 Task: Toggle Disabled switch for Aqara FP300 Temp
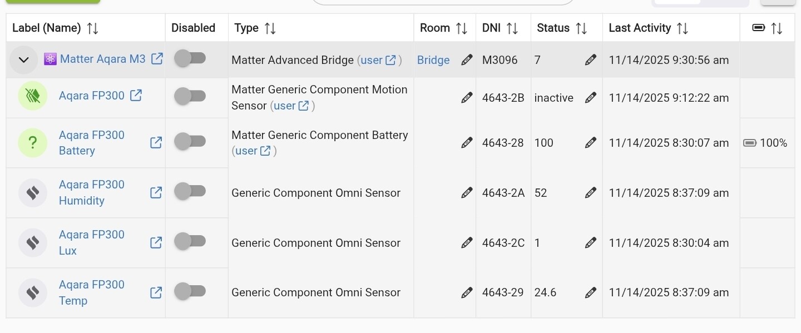tap(190, 291)
